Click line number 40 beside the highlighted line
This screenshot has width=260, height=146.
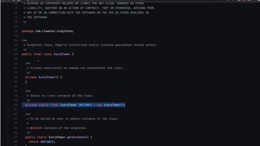point(15,105)
